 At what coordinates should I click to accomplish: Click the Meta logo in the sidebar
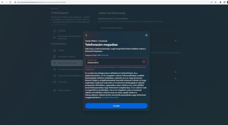pos(55,9)
